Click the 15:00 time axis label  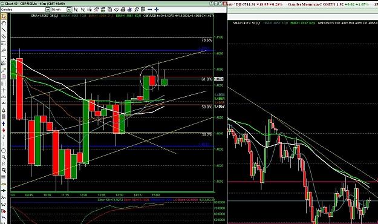click(x=155, y=195)
